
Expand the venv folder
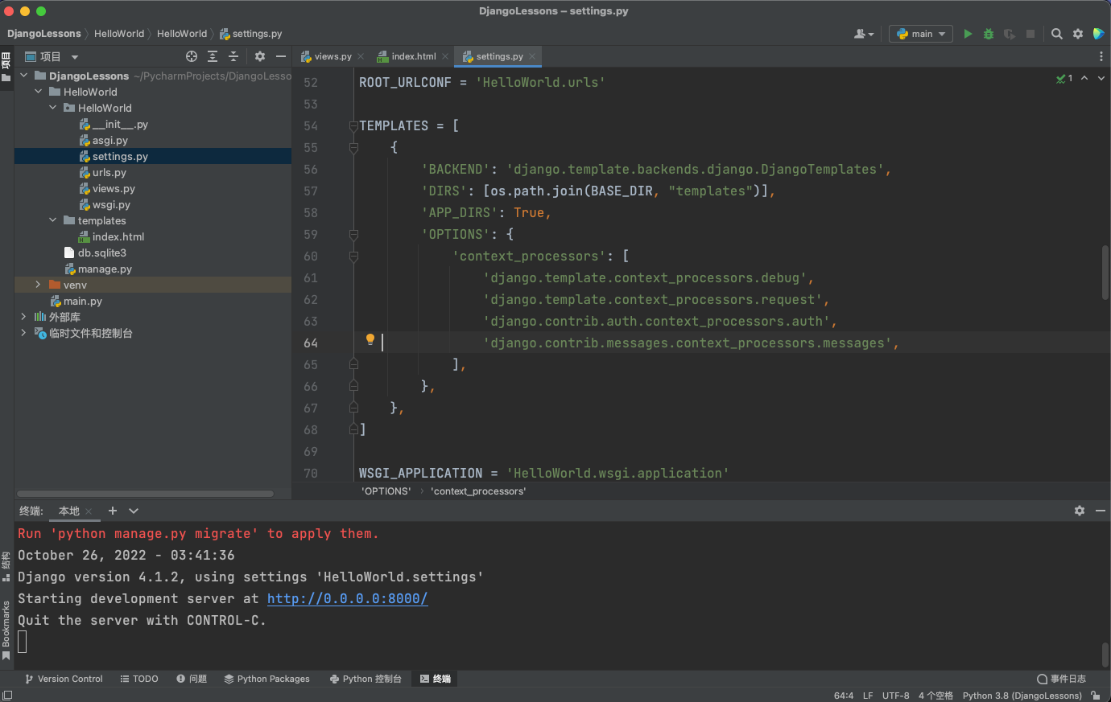tap(38, 285)
